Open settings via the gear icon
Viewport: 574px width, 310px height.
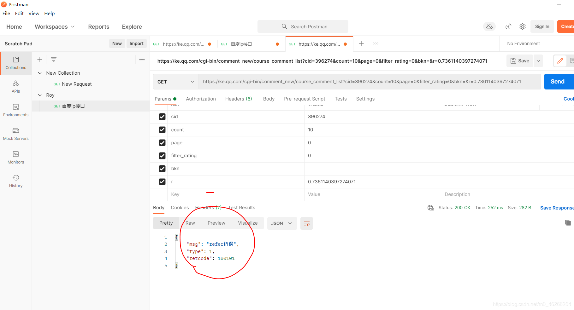tap(523, 27)
